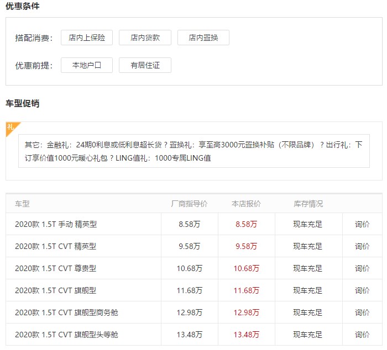This screenshot has width=387, height=350.
Task: Click 询价 in the 1.5T CVT 旗舰型 row
Action: (x=362, y=290)
